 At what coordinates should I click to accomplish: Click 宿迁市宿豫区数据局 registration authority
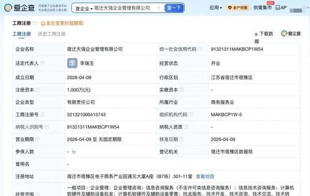pyautogui.click(x=232, y=152)
